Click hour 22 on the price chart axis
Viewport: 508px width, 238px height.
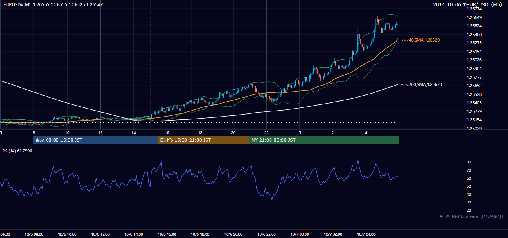coord(266,133)
